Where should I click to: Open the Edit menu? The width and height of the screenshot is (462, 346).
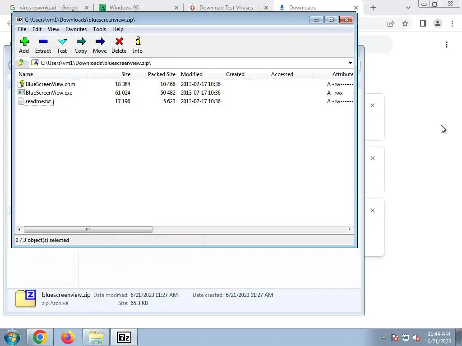pos(37,29)
